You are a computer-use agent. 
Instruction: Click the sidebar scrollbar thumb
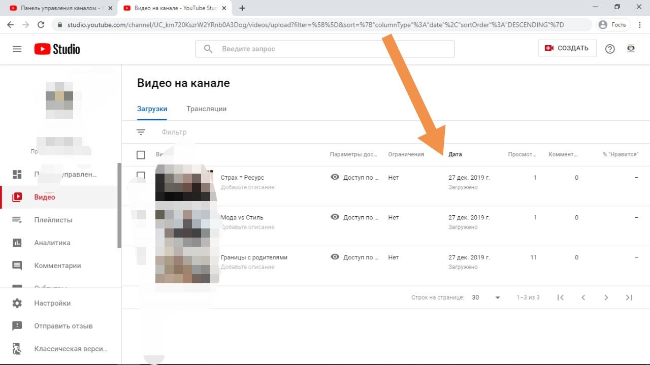[x=119, y=205]
